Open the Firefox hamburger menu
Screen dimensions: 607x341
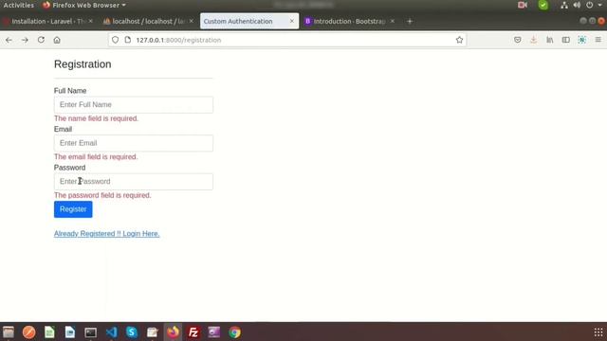598,40
